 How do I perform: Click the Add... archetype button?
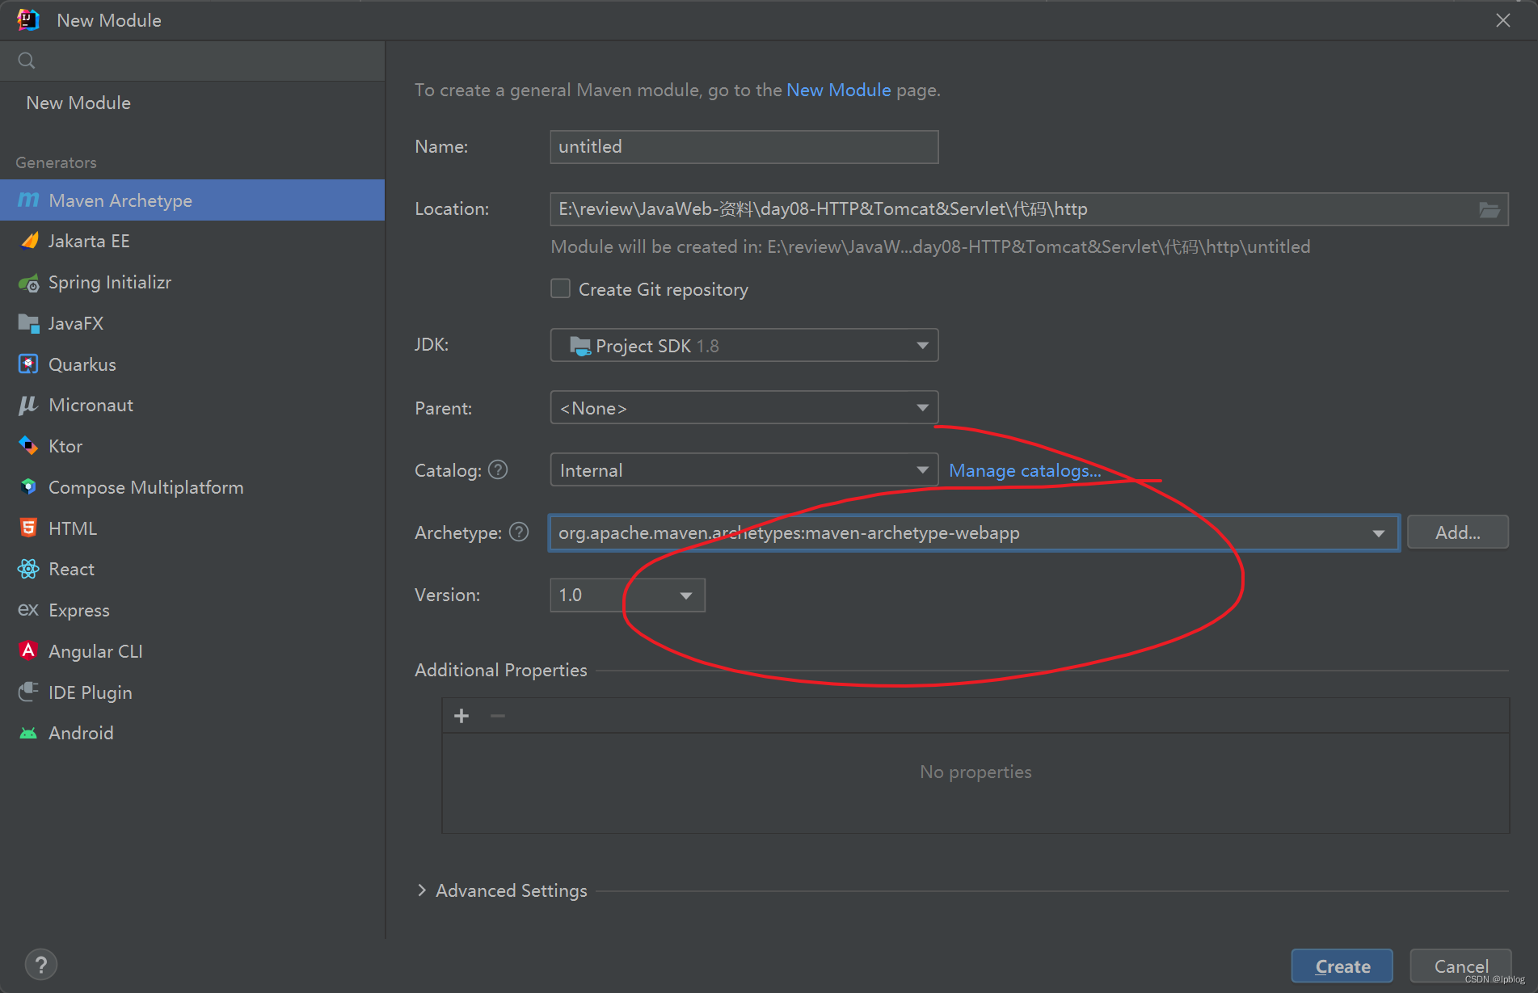point(1457,532)
